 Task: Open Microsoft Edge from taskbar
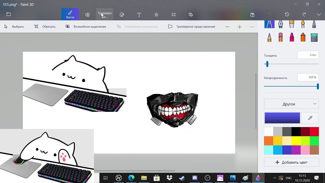click(131, 178)
